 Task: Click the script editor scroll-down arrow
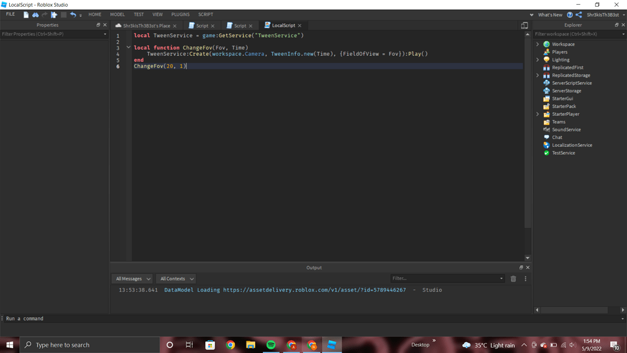tap(528, 258)
